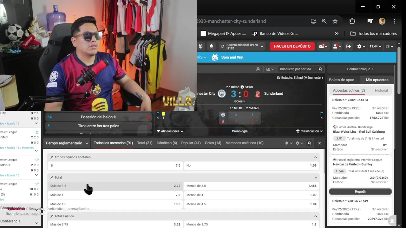406x228 pixels.
Task: Expand the Alineaciones dropdown
Action: 170,131
